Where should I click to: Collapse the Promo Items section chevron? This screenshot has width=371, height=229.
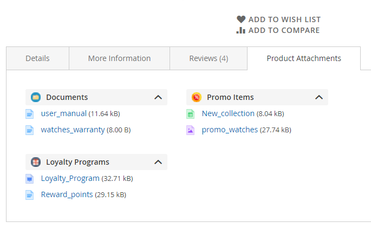coord(319,97)
